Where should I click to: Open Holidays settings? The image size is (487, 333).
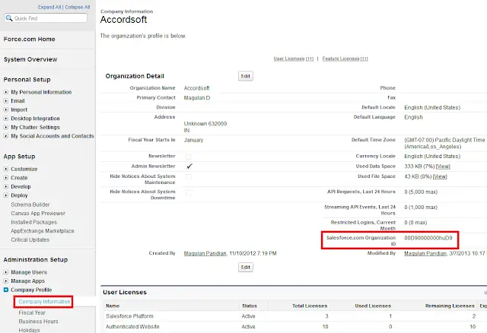pyautogui.click(x=29, y=330)
